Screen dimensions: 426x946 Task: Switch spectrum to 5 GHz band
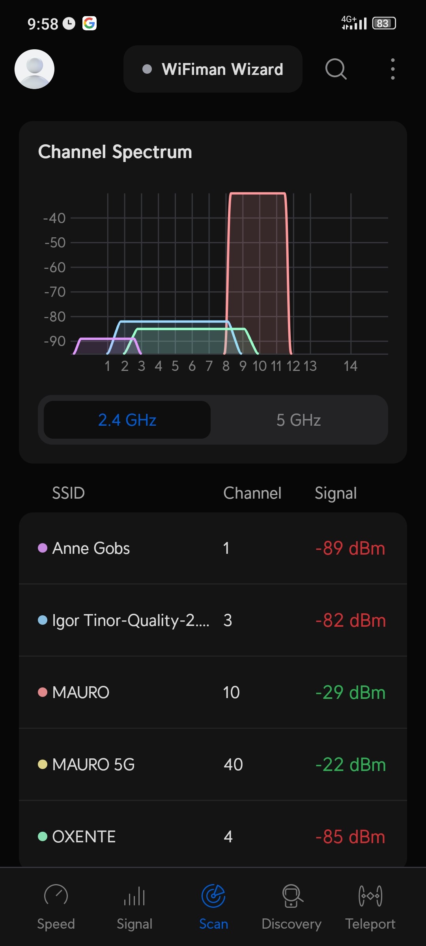pos(299,420)
